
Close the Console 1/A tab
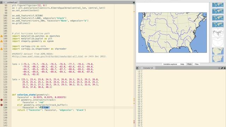click(140, 68)
